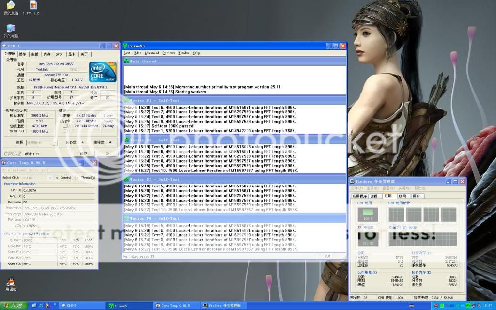Open the desktop file next to My Documents

(33, 6)
